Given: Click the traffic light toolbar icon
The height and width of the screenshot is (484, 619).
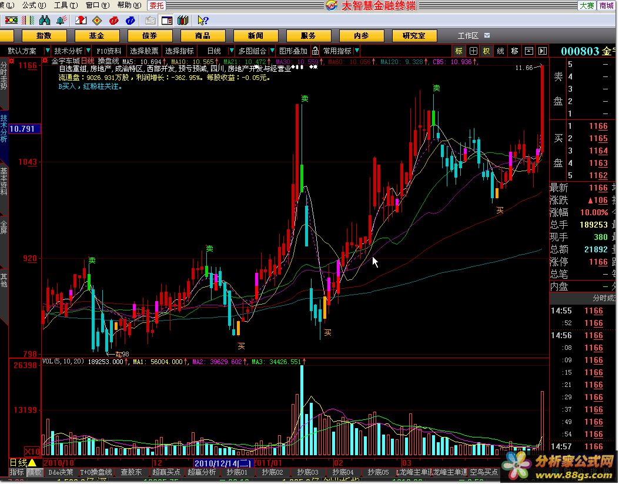Looking at the screenshot, I should [11, 20].
